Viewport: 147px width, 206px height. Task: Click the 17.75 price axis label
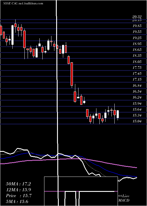pos(137,67)
